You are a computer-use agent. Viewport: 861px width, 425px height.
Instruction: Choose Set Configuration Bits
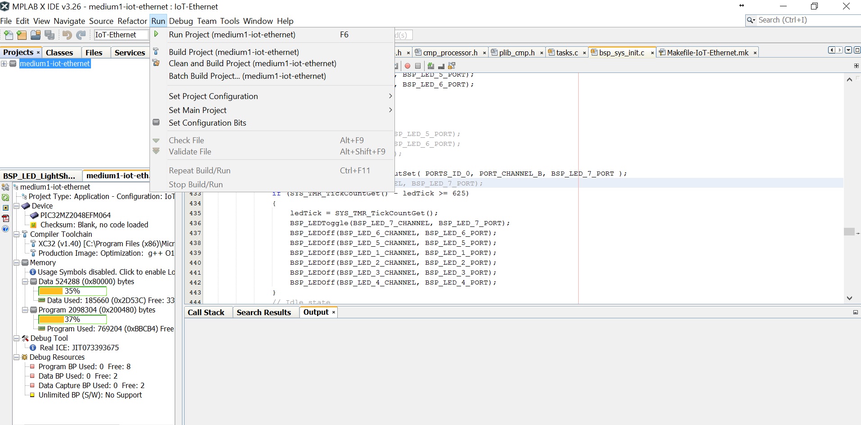(272, 123)
